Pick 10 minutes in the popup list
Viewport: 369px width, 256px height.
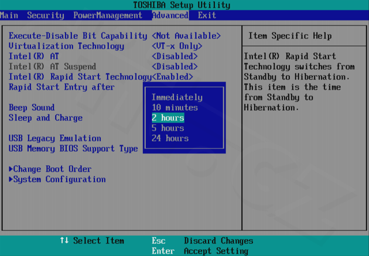click(x=175, y=108)
